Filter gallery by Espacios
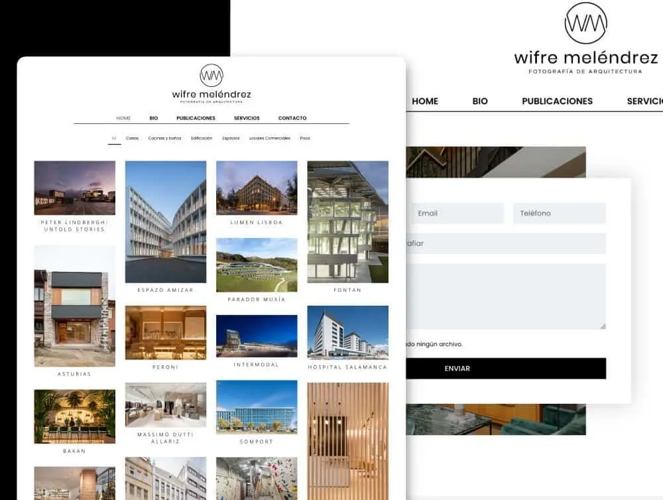This screenshot has width=663, height=500. point(231,139)
